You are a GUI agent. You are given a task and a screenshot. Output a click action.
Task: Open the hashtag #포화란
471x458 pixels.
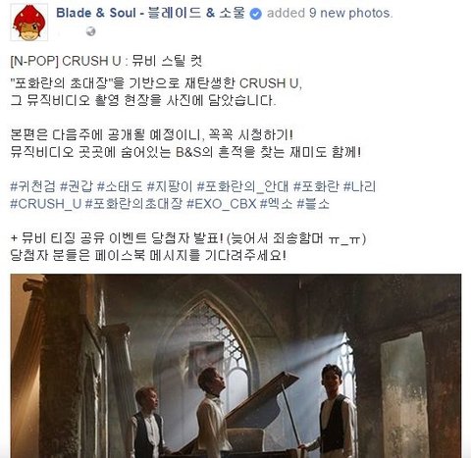tap(316, 186)
